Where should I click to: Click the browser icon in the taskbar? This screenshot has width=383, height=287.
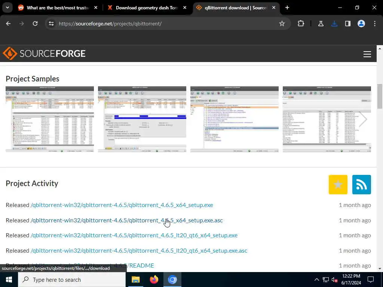pos(172,280)
